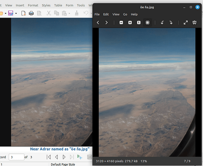Screen dimensions: 203x166
Task: Expand the Paste dropdown arrow
Action: point(69,13)
